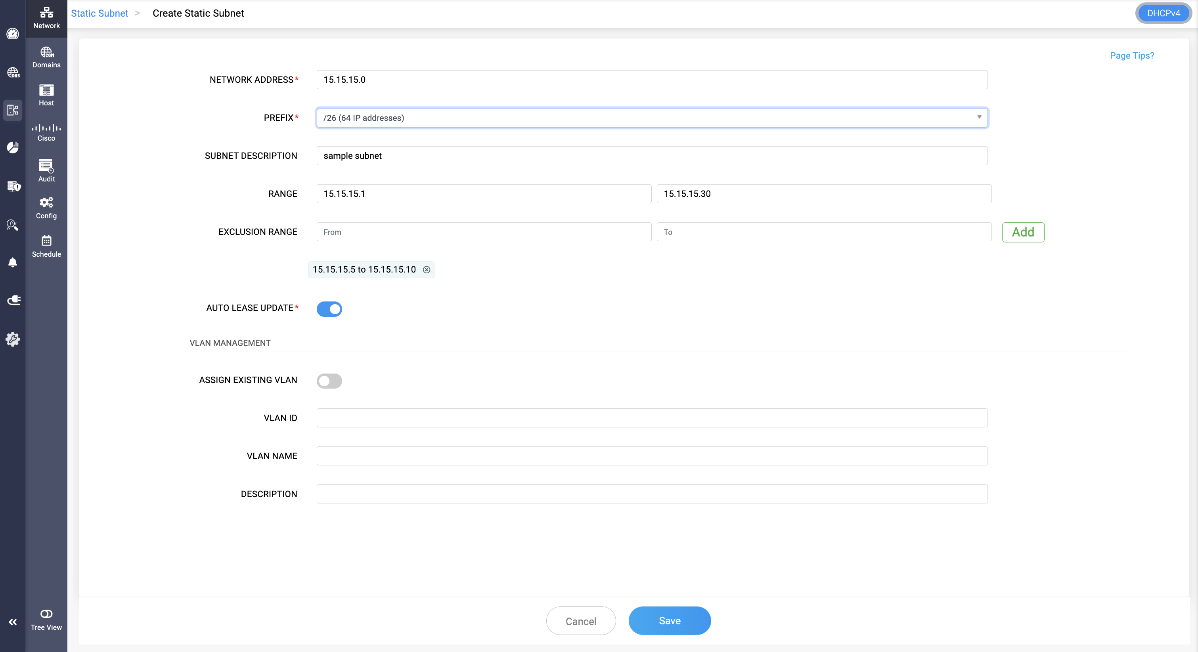Open the Domains section icon
Image resolution: width=1198 pixels, height=652 pixels.
(46, 57)
